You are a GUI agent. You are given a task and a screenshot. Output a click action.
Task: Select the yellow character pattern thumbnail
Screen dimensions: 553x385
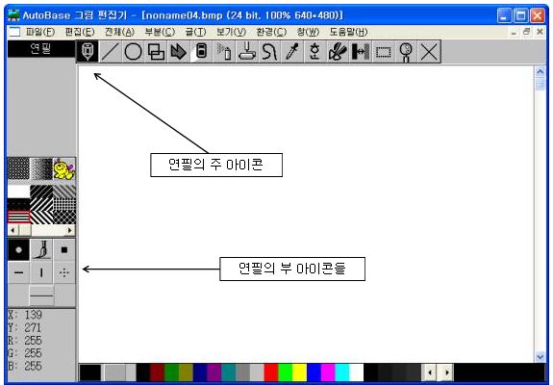coord(64,169)
